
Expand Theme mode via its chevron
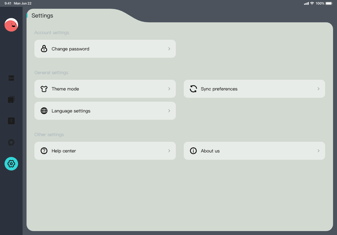coord(169,89)
